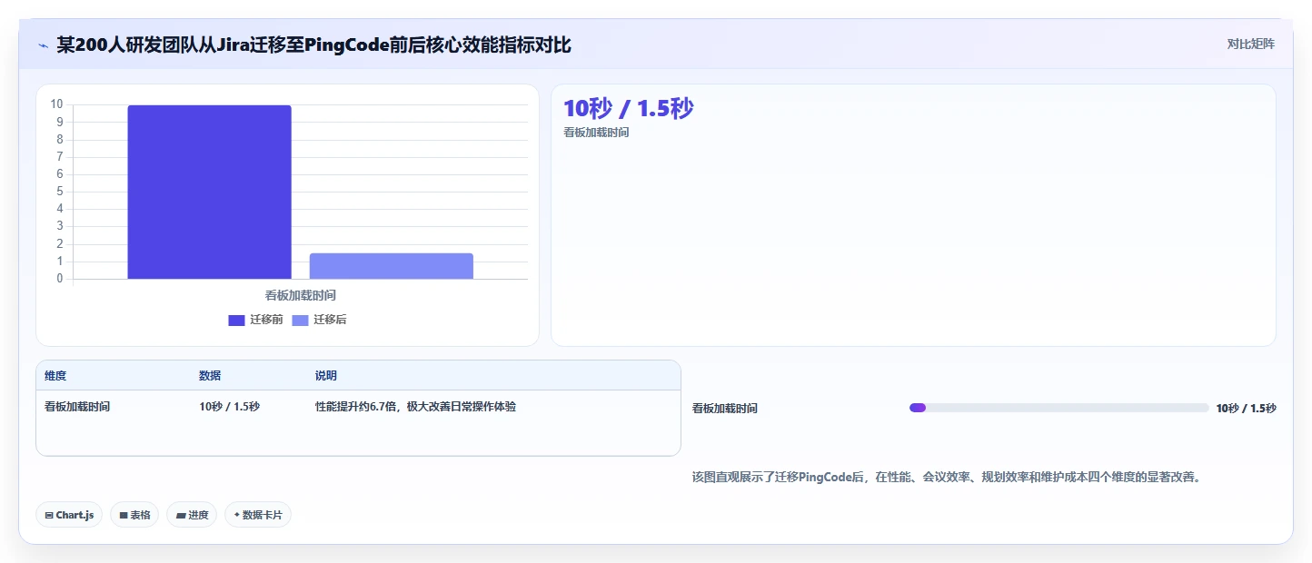Image resolution: width=1312 pixels, height=563 pixels.
Task: Click the progress value 10秒 / 1.5秒
Action: point(1246,409)
